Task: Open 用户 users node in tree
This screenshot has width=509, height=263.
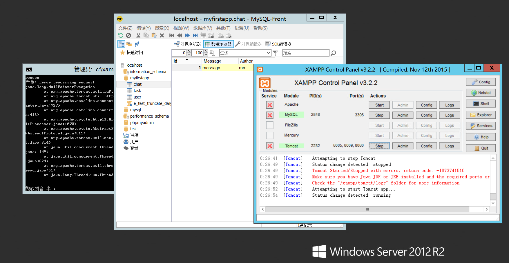Action: pyautogui.click(x=134, y=142)
